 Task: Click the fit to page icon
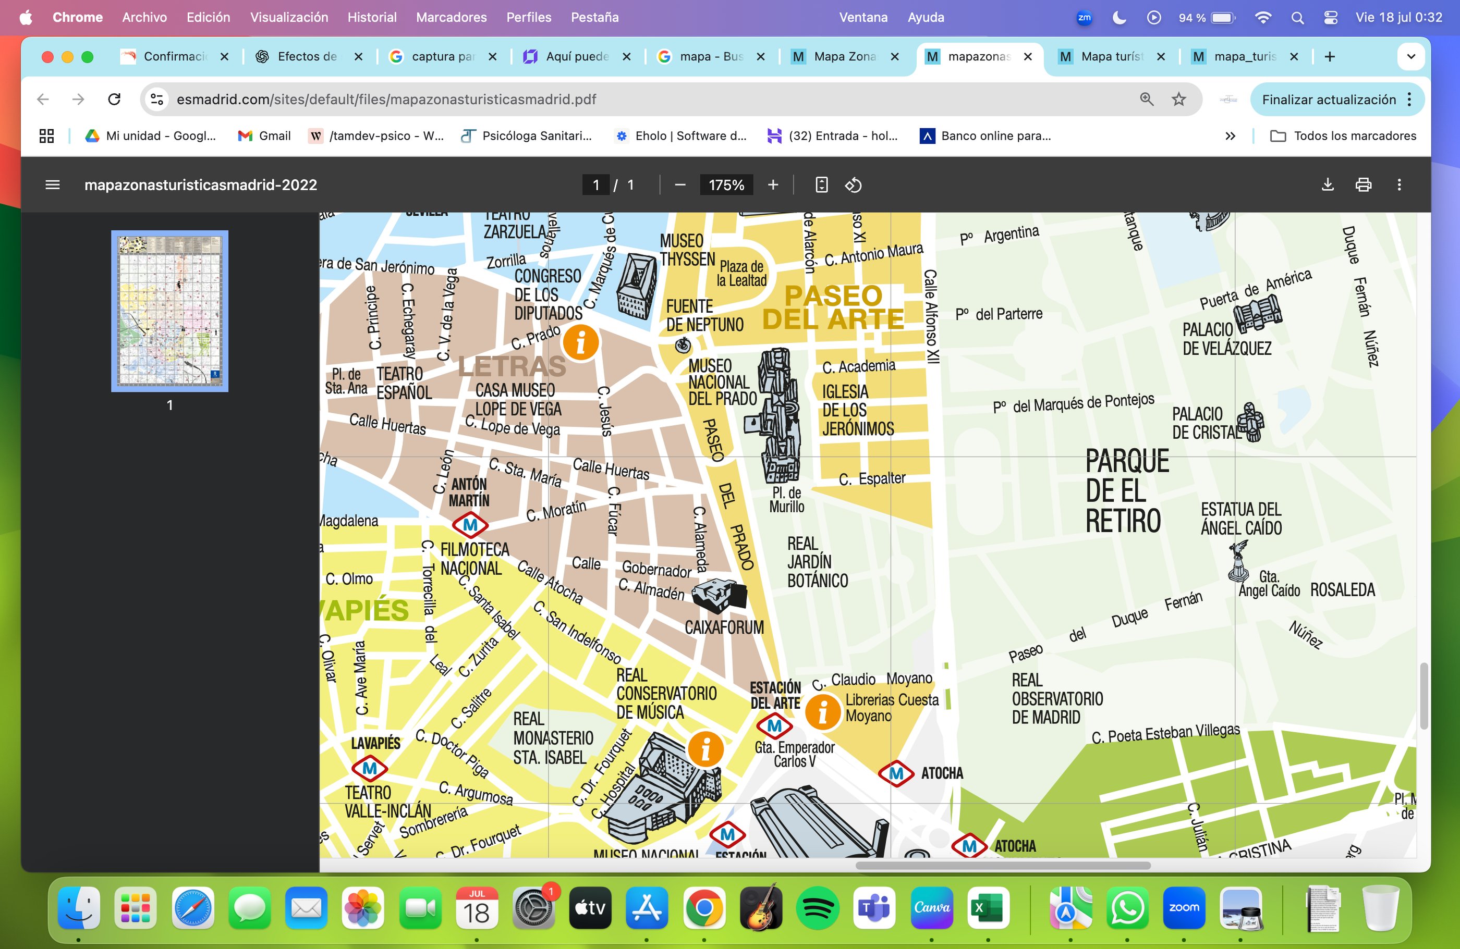[821, 184]
